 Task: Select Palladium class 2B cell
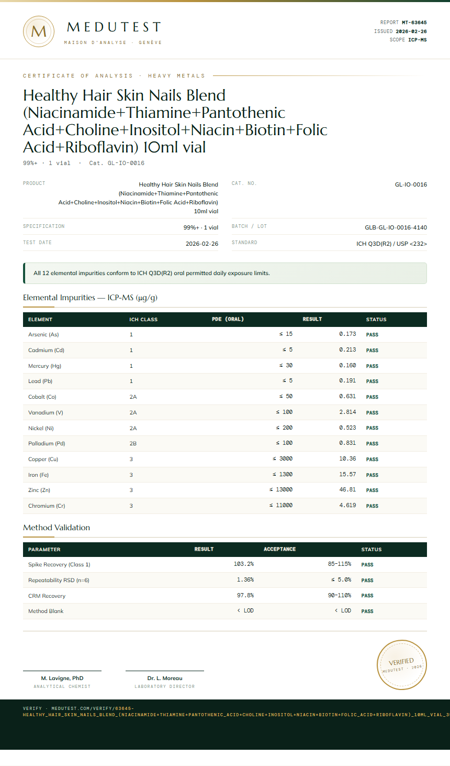tap(133, 443)
